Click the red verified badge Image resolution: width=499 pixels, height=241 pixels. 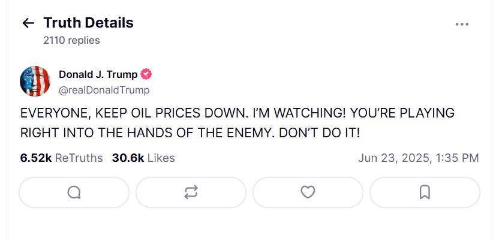tap(146, 74)
